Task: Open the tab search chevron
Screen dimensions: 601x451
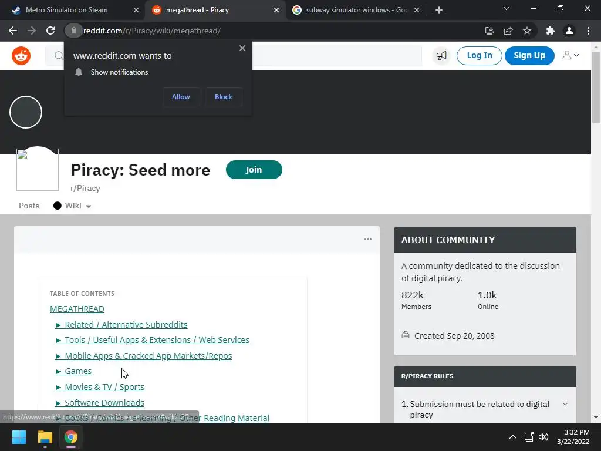Action: pos(507,8)
